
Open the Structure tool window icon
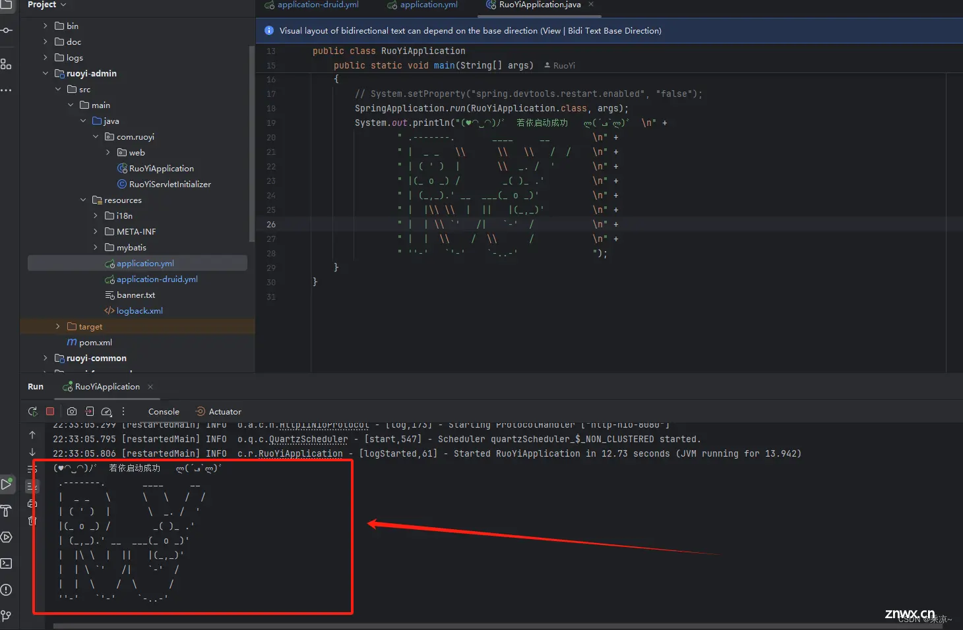click(x=7, y=64)
